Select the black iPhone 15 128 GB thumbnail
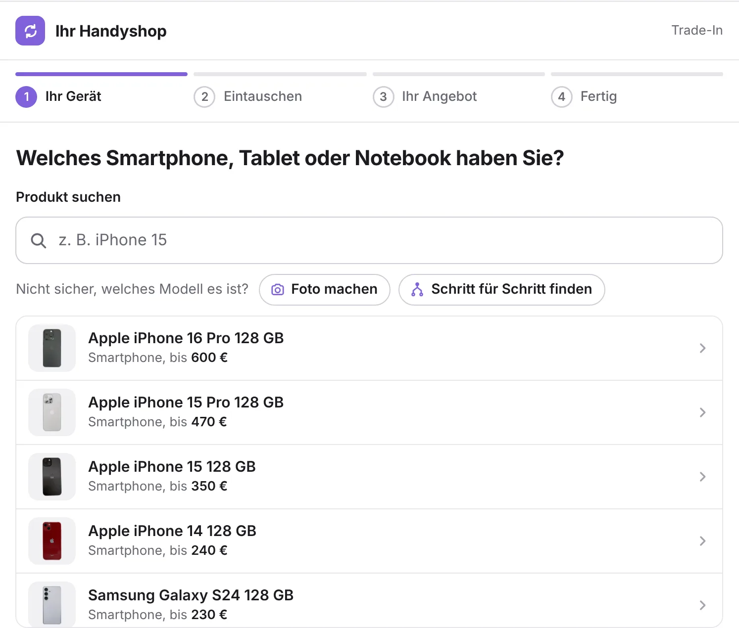The height and width of the screenshot is (628, 739). [52, 477]
